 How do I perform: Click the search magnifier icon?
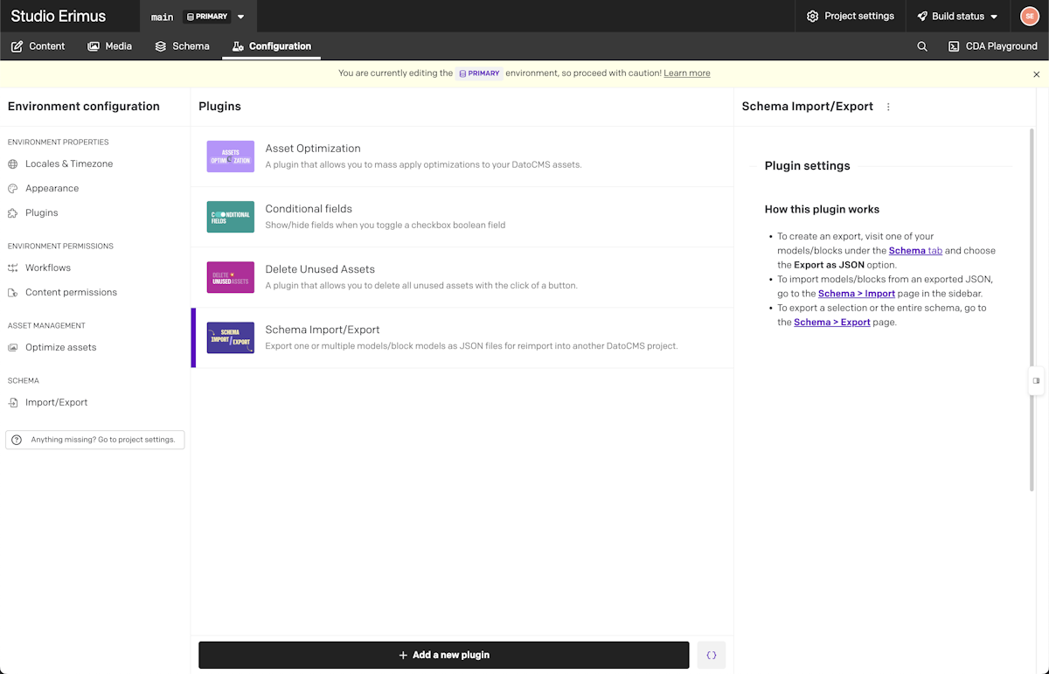coord(922,46)
